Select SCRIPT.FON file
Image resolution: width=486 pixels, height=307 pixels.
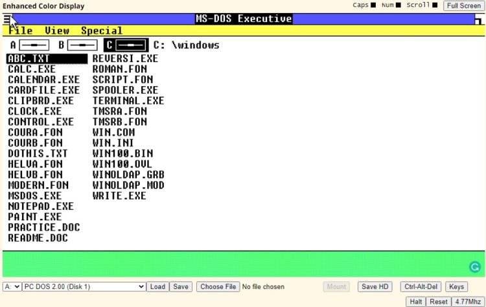click(x=122, y=80)
